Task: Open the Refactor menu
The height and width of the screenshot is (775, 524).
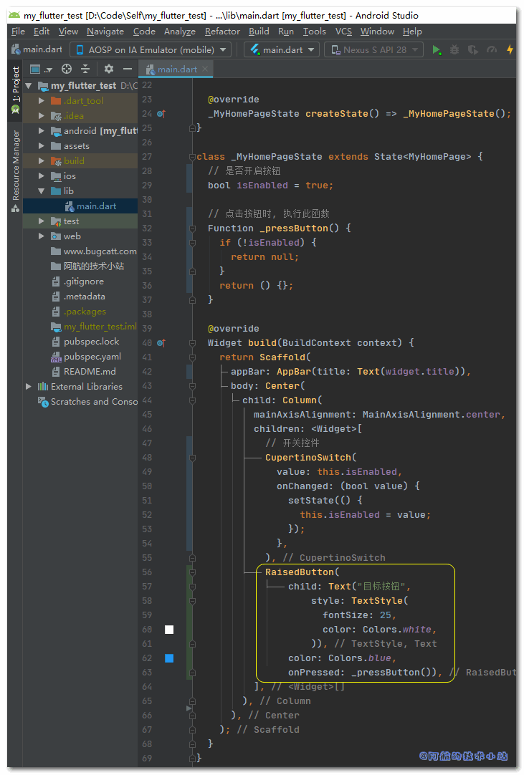Action: coord(222,32)
